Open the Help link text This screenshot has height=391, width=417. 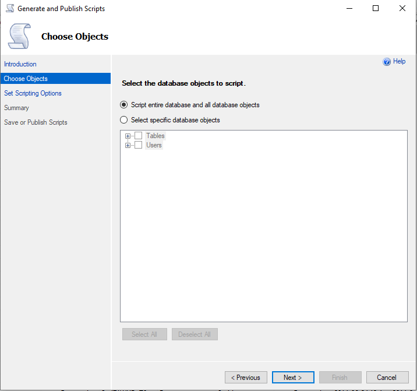click(x=399, y=62)
